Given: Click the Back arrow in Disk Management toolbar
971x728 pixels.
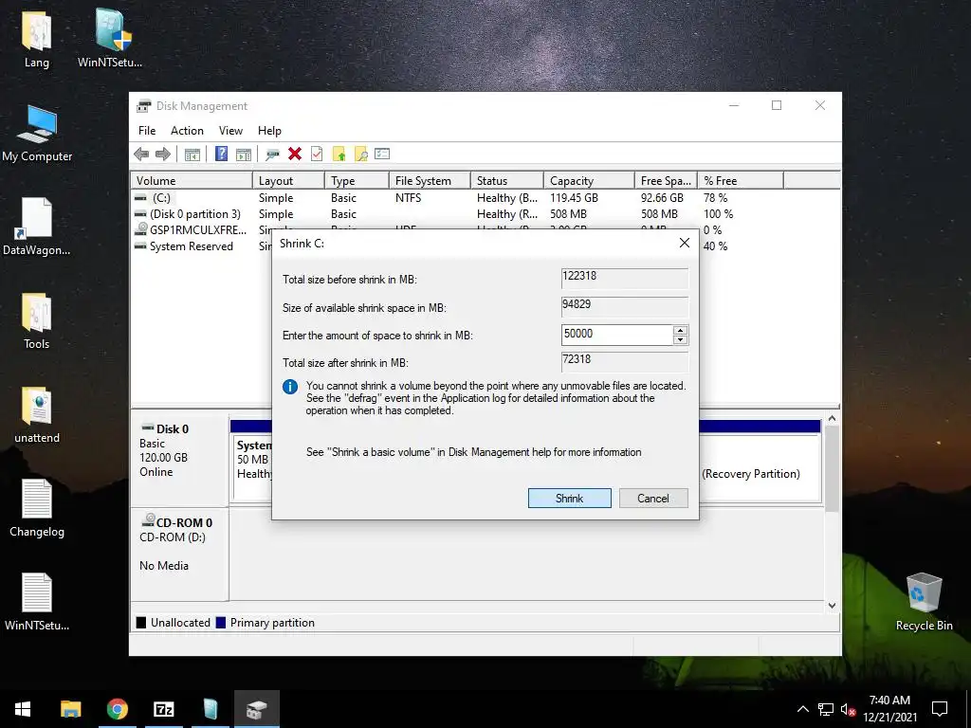Looking at the screenshot, I should tap(141, 155).
